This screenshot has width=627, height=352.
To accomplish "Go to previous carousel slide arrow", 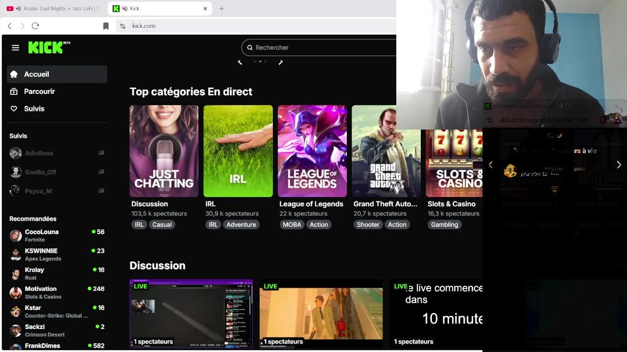I will coord(240,62).
